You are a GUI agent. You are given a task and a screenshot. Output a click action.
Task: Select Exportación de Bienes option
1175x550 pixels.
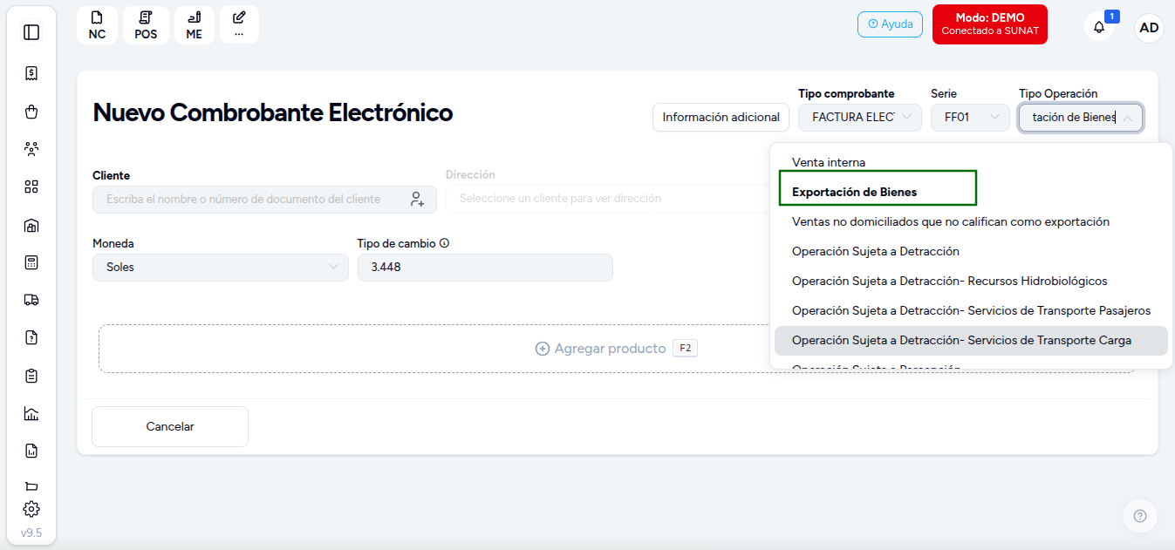coord(971,192)
